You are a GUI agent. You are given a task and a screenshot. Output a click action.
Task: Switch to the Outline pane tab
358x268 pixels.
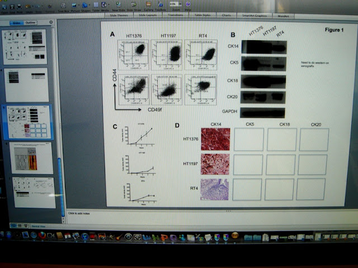30,22
